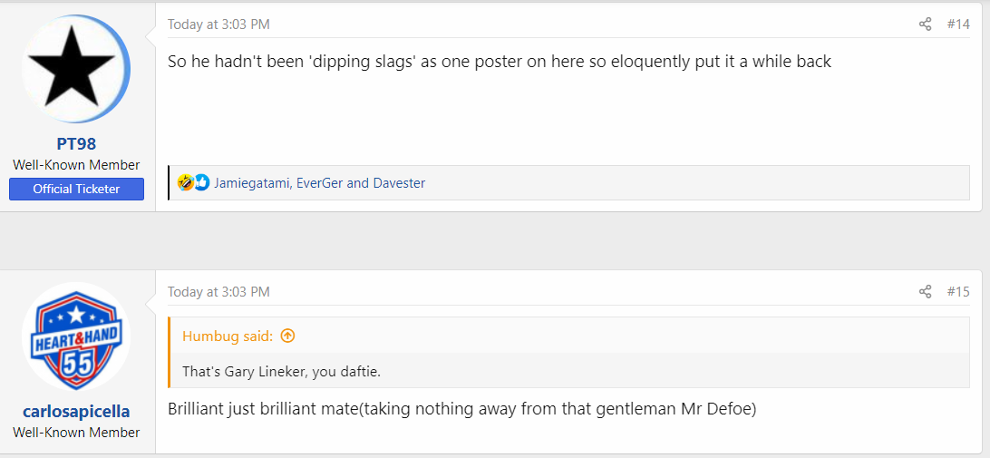Visit PT98's profile via username
Image resolution: width=990 pixels, height=458 pixels.
pyautogui.click(x=76, y=144)
